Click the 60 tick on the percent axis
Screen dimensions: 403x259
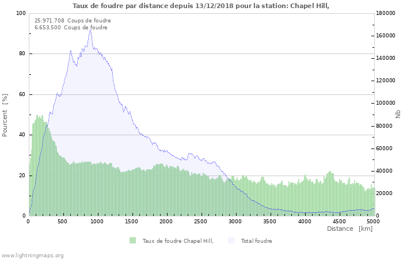[22, 94]
